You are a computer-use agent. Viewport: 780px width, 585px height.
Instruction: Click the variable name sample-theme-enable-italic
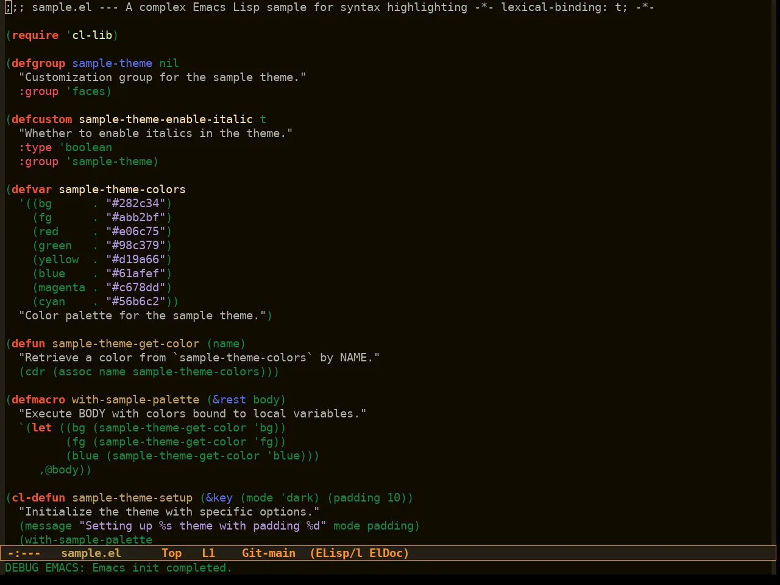(x=166, y=119)
